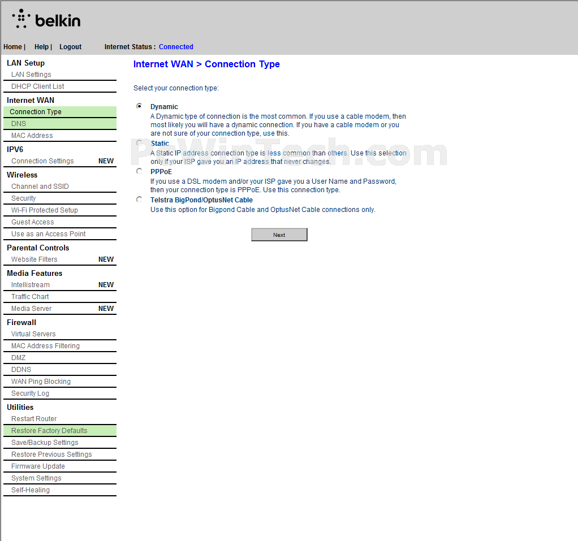Click the Static option label
The width and height of the screenshot is (578, 541).
[x=159, y=144]
